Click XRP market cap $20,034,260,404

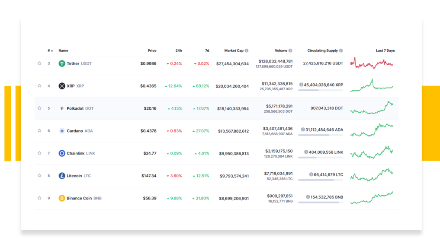(x=232, y=86)
